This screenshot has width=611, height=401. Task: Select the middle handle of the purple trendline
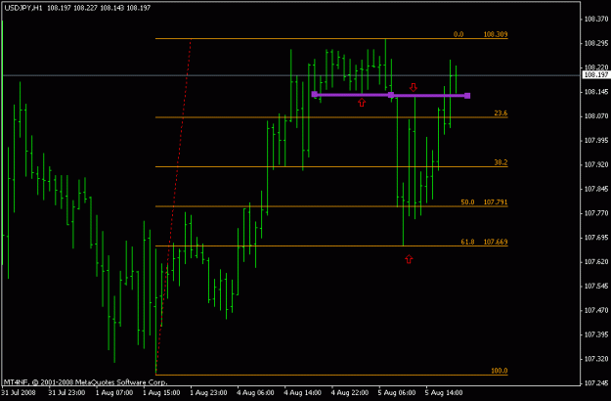[391, 95]
